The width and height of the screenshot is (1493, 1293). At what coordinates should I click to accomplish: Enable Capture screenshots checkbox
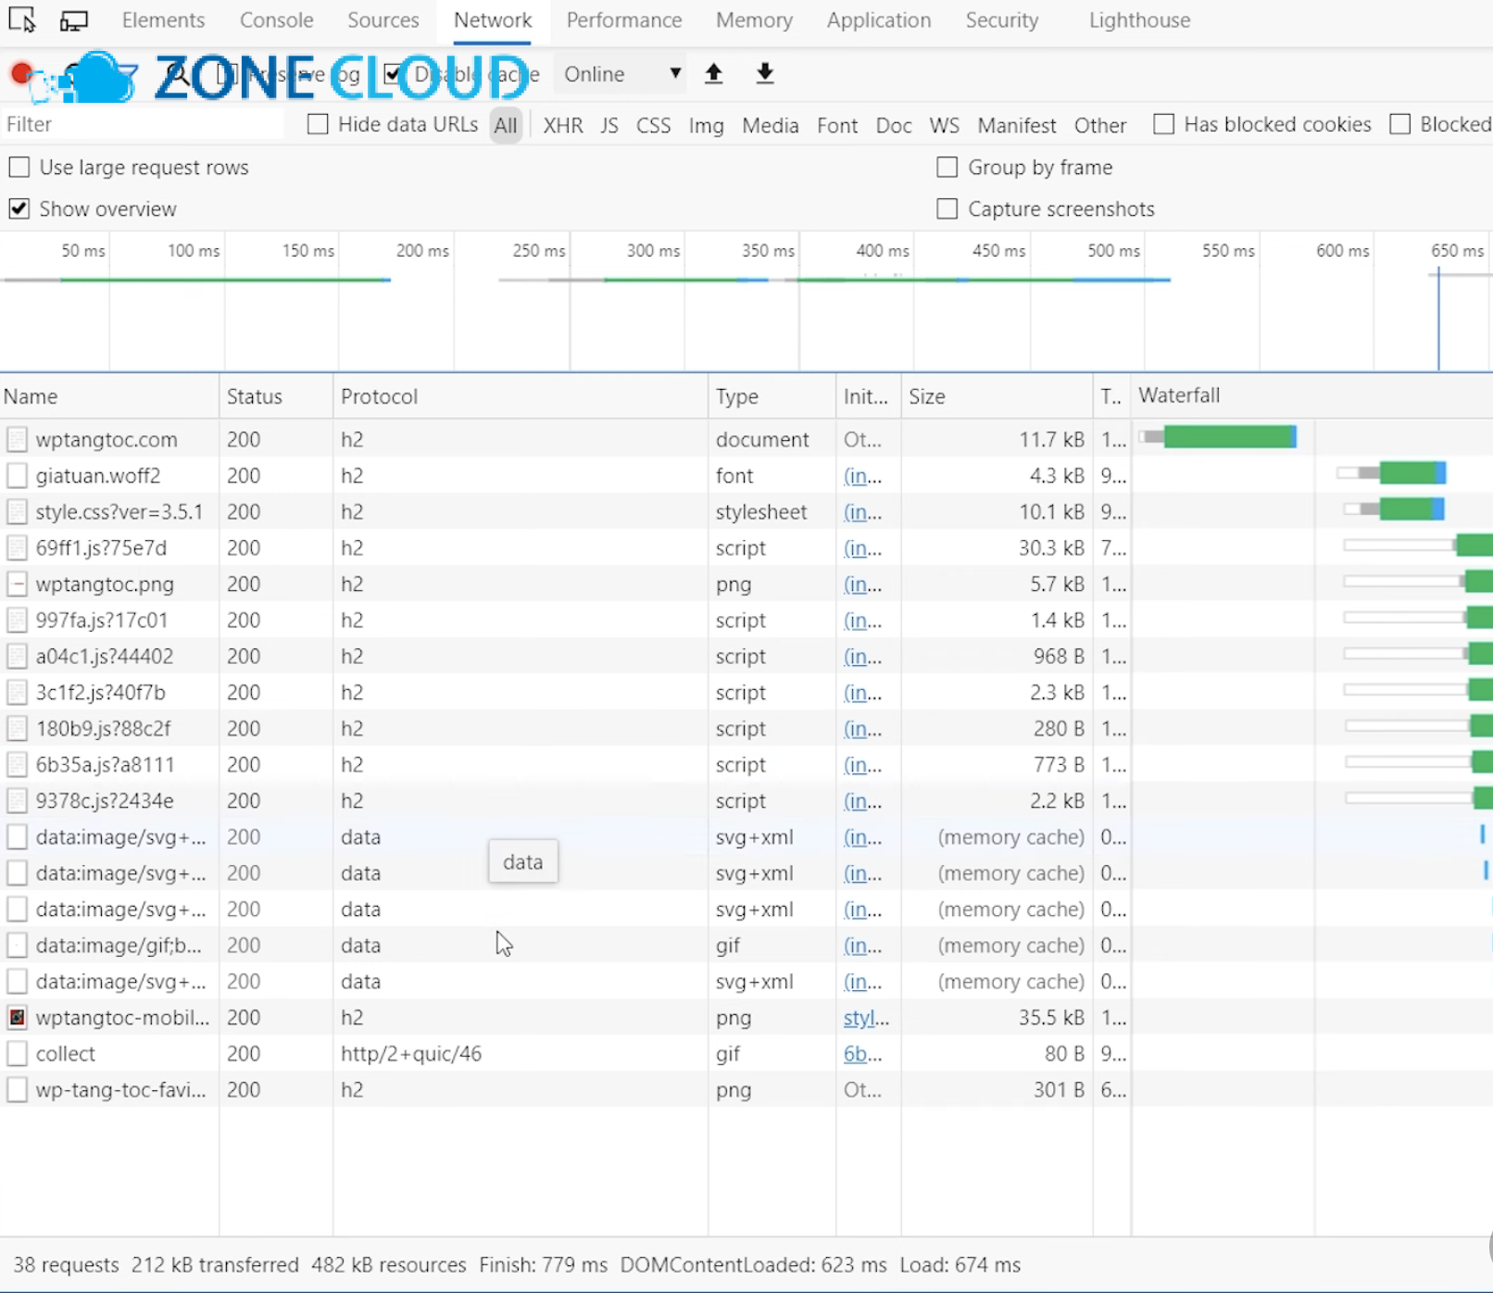pyautogui.click(x=947, y=208)
